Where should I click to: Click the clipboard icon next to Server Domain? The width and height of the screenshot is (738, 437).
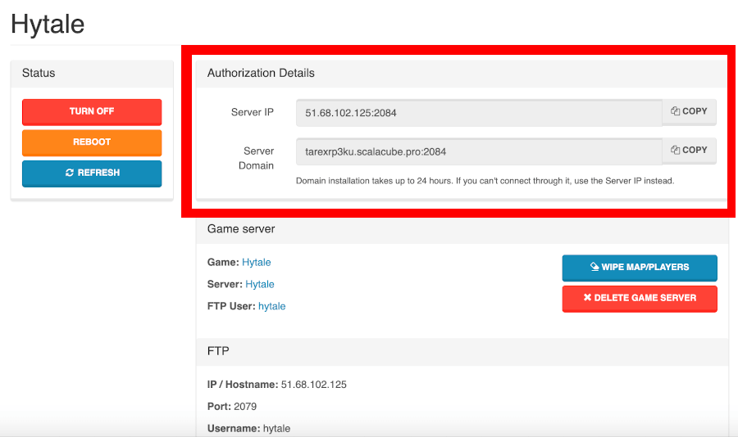click(x=675, y=150)
